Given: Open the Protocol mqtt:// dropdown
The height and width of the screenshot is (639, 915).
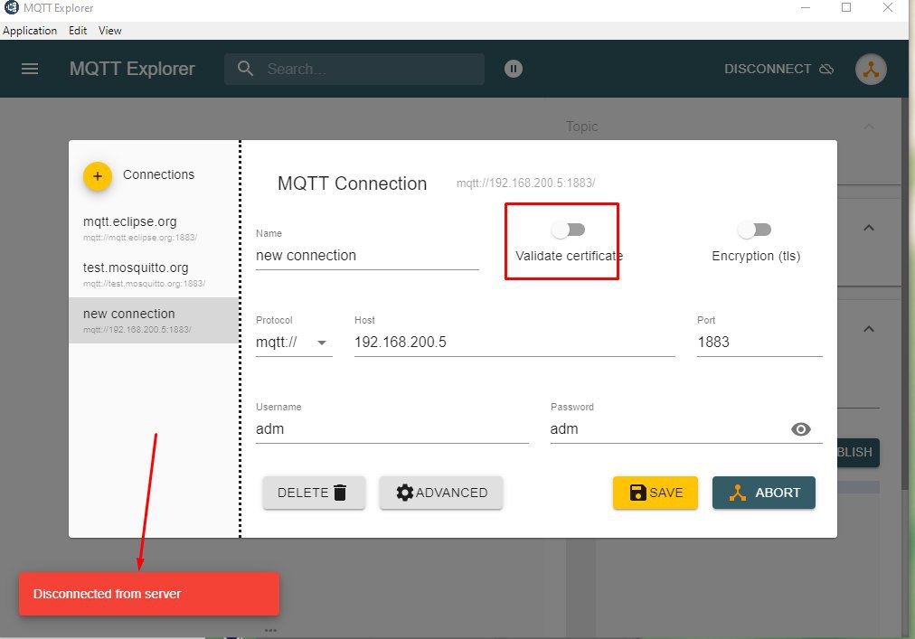Looking at the screenshot, I should pos(294,342).
